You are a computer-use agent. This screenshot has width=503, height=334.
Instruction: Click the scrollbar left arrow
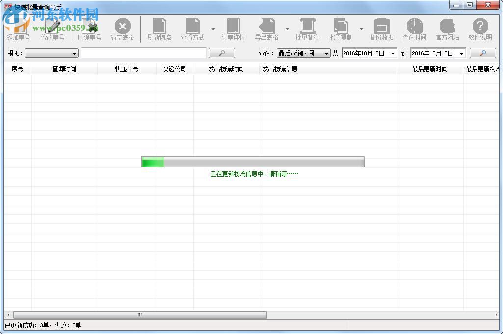click(8, 315)
